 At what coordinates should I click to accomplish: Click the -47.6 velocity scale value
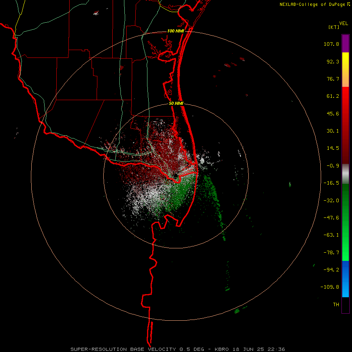331,218
